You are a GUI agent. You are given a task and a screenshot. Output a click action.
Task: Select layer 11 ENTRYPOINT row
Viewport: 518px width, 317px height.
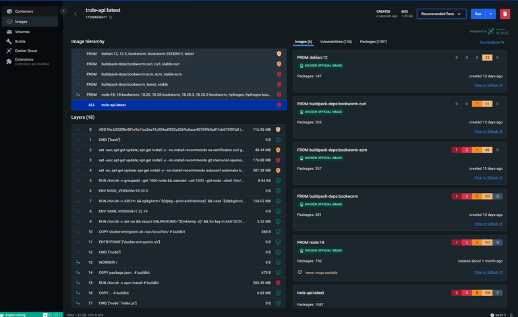click(x=179, y=242)
